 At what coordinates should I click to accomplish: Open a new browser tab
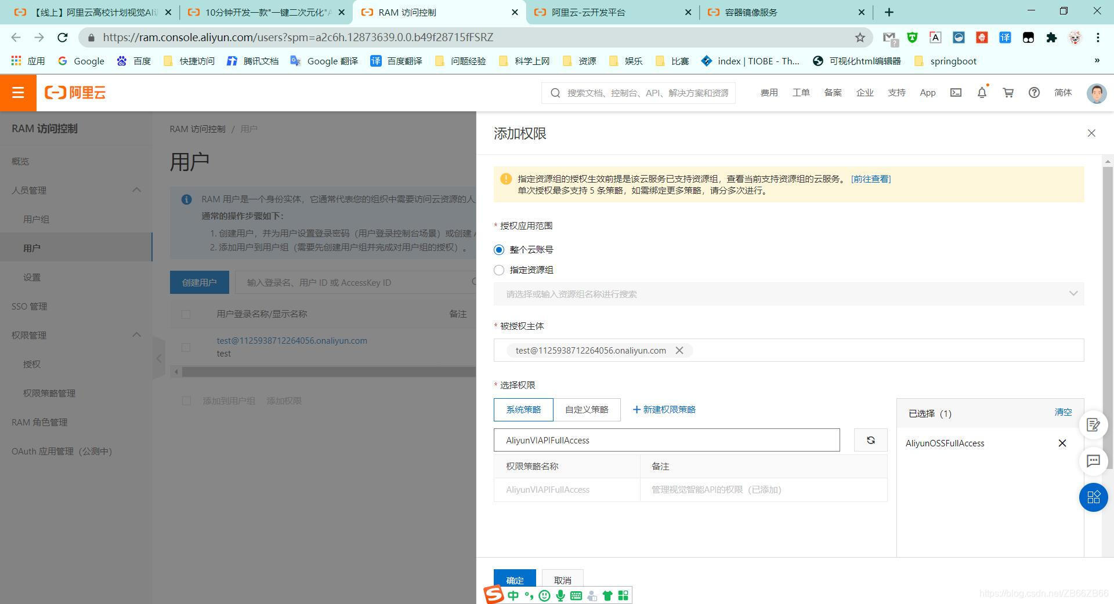pos(889,12)
